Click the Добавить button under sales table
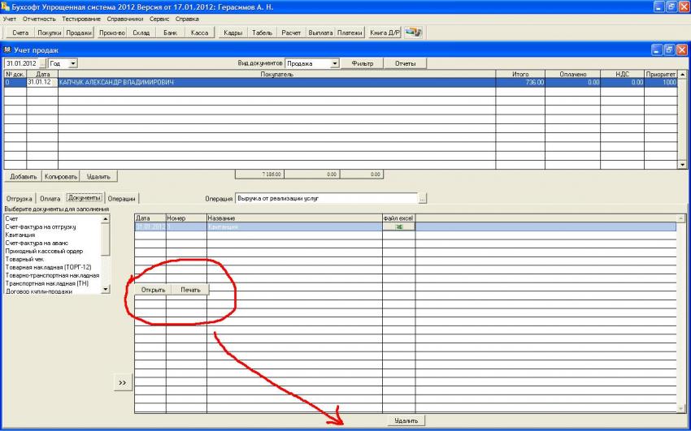Viewport: 691px width, 431px height. pos(22,176)
